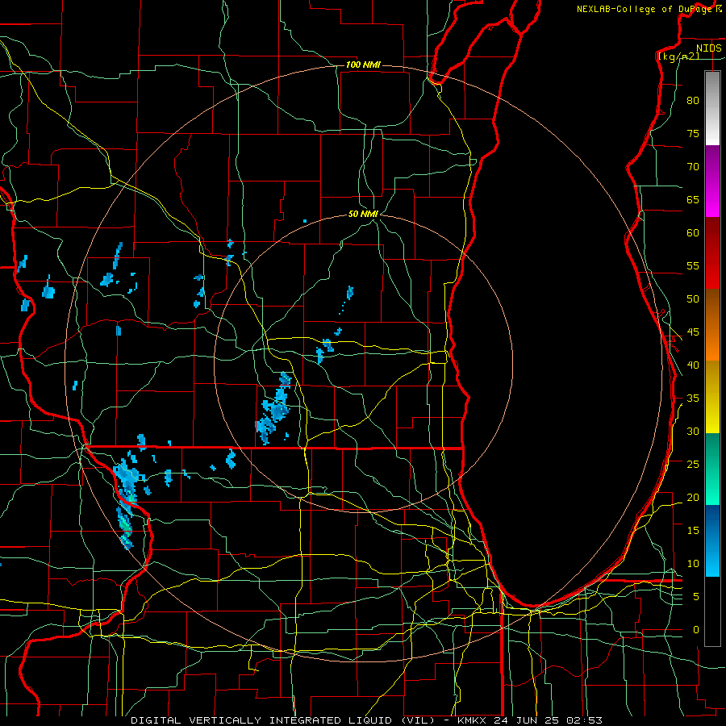The image size is (726, 726).
Task: Click the yellow segment of the color bar
Action: coord(712,397)
